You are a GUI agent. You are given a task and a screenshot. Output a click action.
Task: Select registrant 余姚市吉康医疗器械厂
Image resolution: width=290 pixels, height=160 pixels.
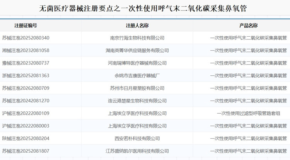tap(137, 76)
